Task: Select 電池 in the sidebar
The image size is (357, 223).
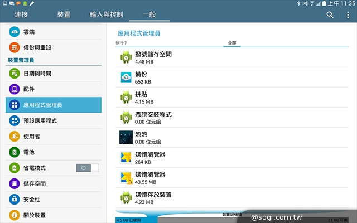Action: click(x=54, y=152)
